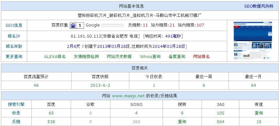Click the 查询 link under 有道
Screen dimensions: 280x126
coord(259,113)
